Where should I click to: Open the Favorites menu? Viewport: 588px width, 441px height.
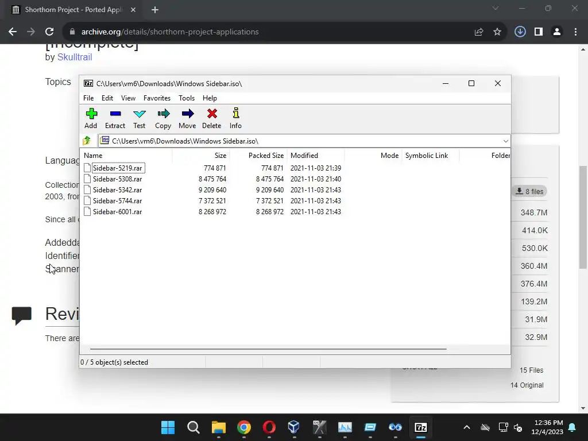point(157,98)
